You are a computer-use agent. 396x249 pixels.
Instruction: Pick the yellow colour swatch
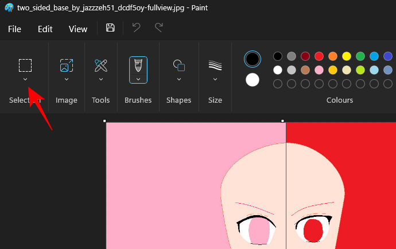click(x=347, y=56)
